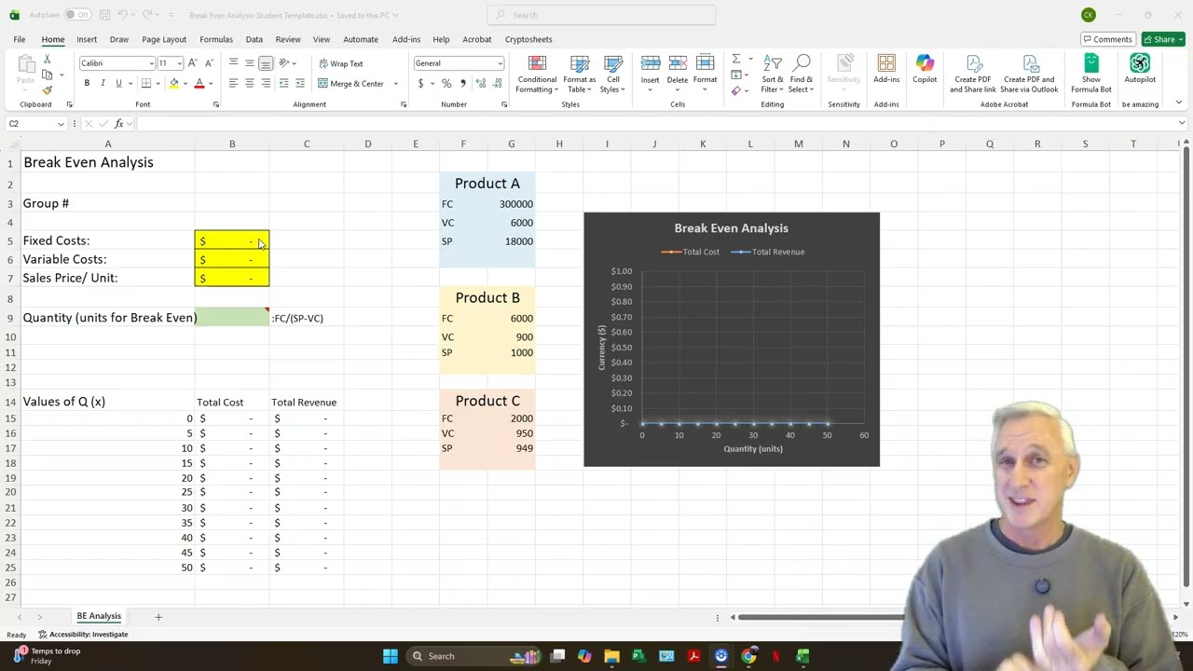Click the Decrease Decimal icon
This screenshot has height=671, width=1193.
(x=496, y=83)
